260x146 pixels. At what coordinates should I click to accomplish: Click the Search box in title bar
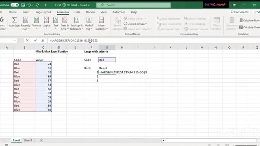133,5
